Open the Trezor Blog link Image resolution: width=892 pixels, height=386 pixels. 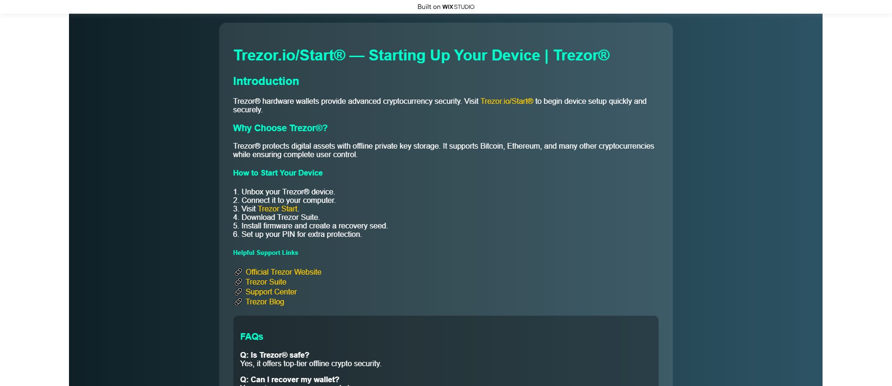265,302
